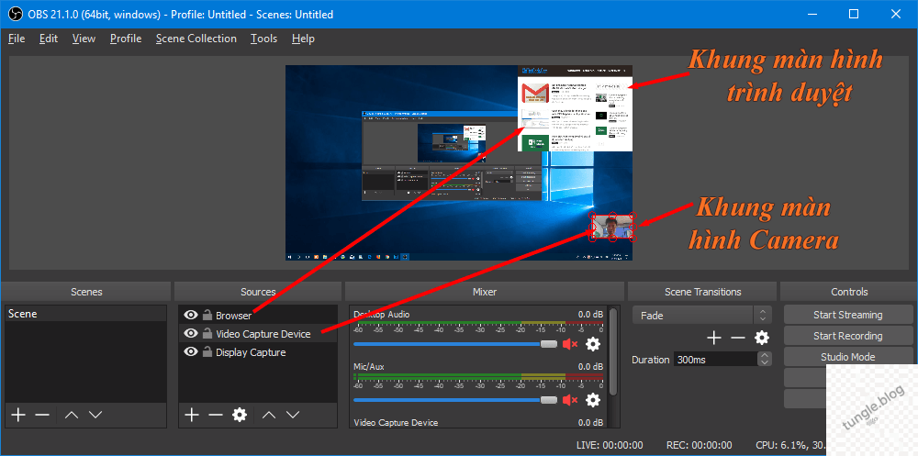
Task: Toggle lock on Browser source
Action: pos(207,315)
